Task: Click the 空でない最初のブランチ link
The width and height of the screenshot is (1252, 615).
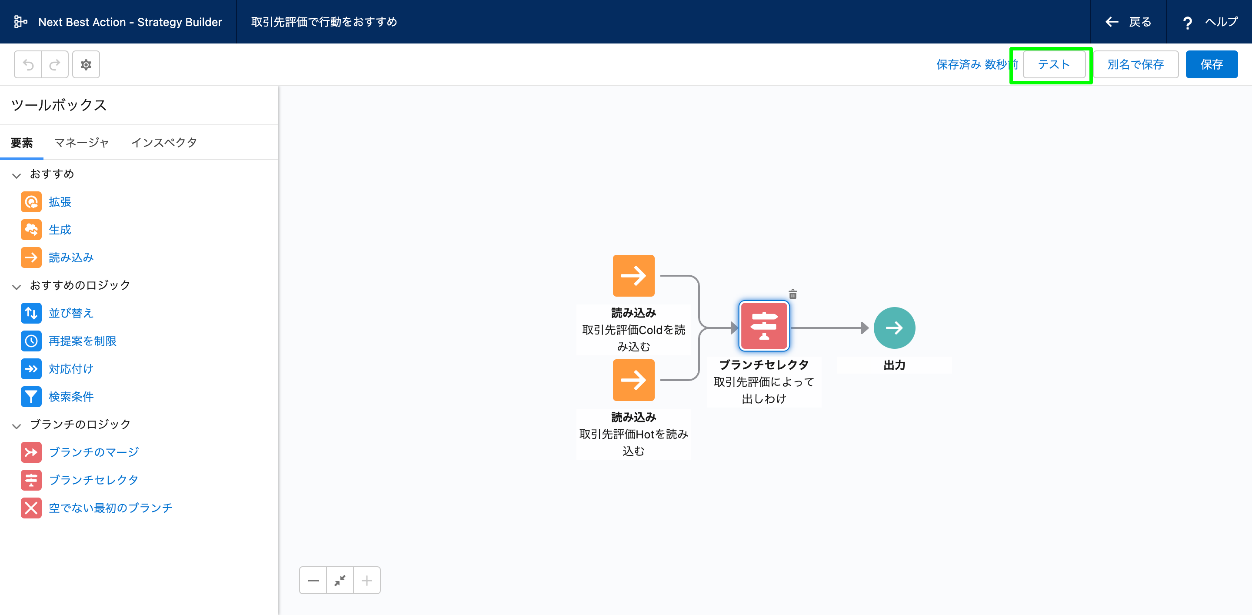Action: [111, 508]
